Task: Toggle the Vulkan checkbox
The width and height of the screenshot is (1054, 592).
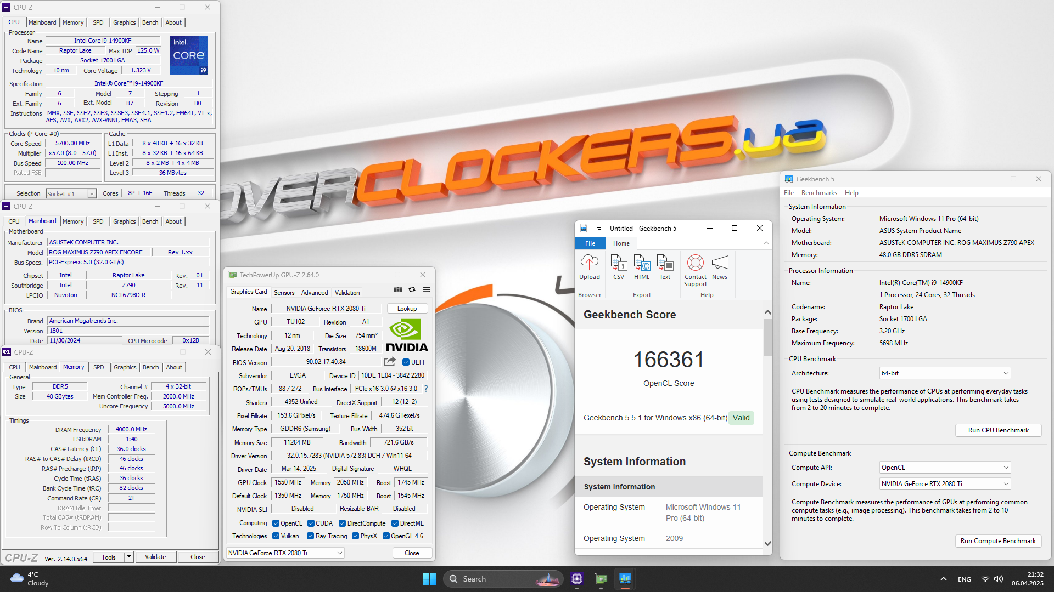Action: tap(276, 536)
